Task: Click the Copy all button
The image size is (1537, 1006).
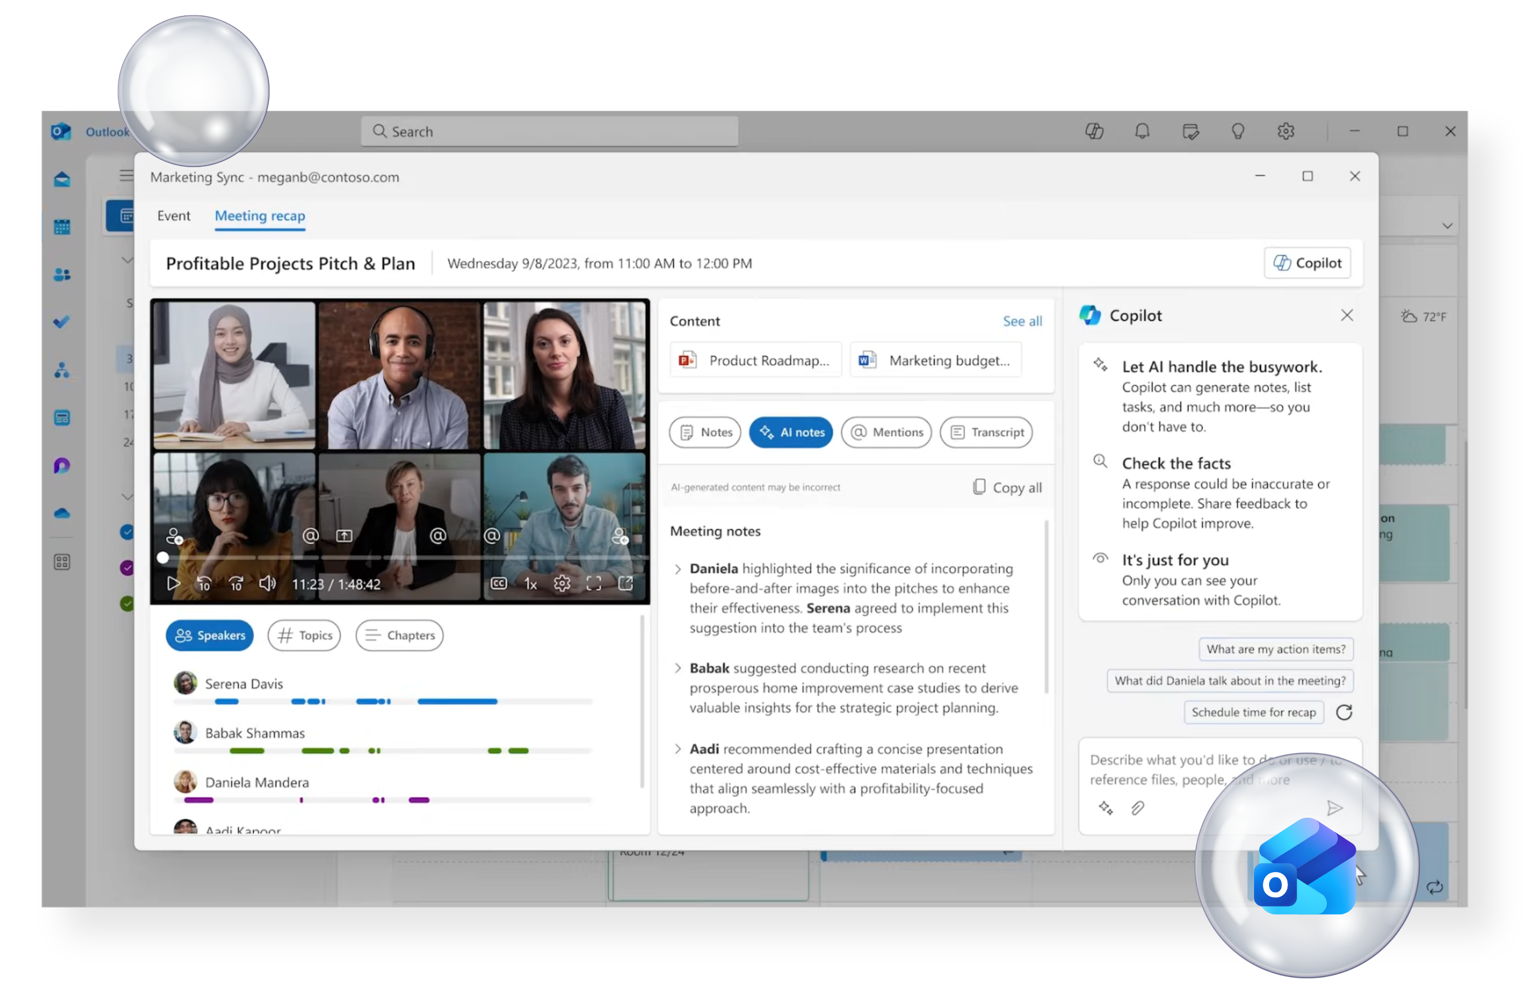Action: 1007,487
